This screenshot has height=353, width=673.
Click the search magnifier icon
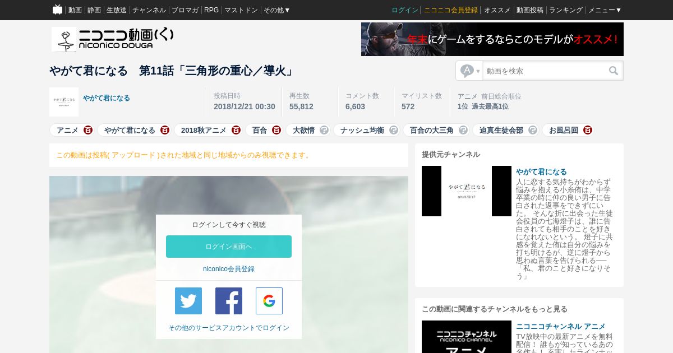click(614, 71)
